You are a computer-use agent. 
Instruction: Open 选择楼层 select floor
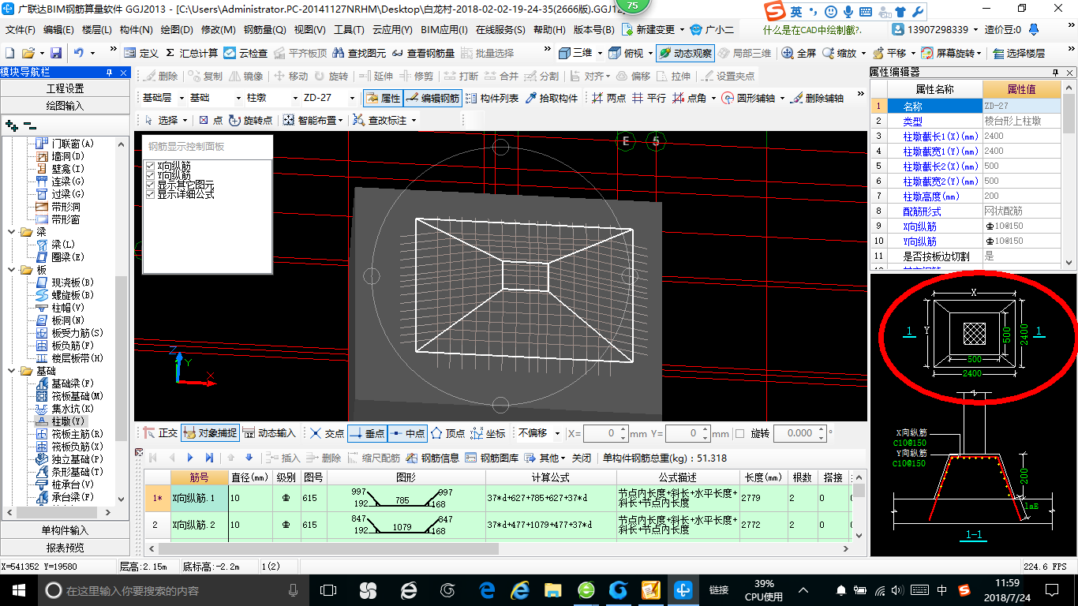coord(1019,53)
